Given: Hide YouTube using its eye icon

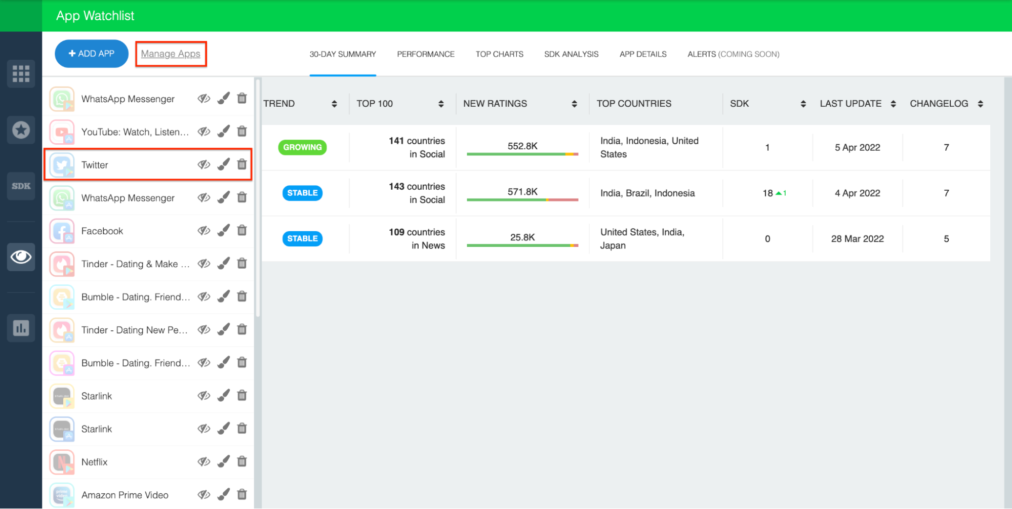Looking at the screenshot, I should [204, 132].
